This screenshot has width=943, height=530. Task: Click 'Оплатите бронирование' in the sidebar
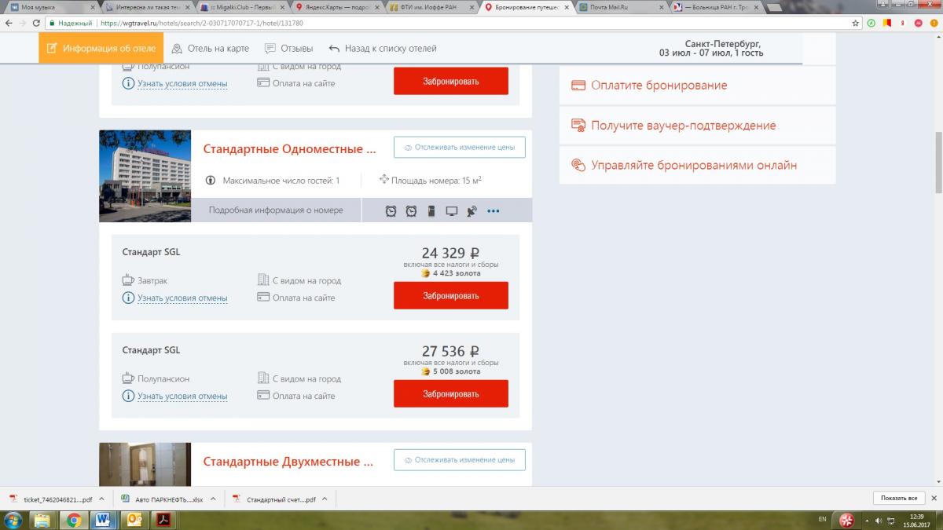point(659,85)
